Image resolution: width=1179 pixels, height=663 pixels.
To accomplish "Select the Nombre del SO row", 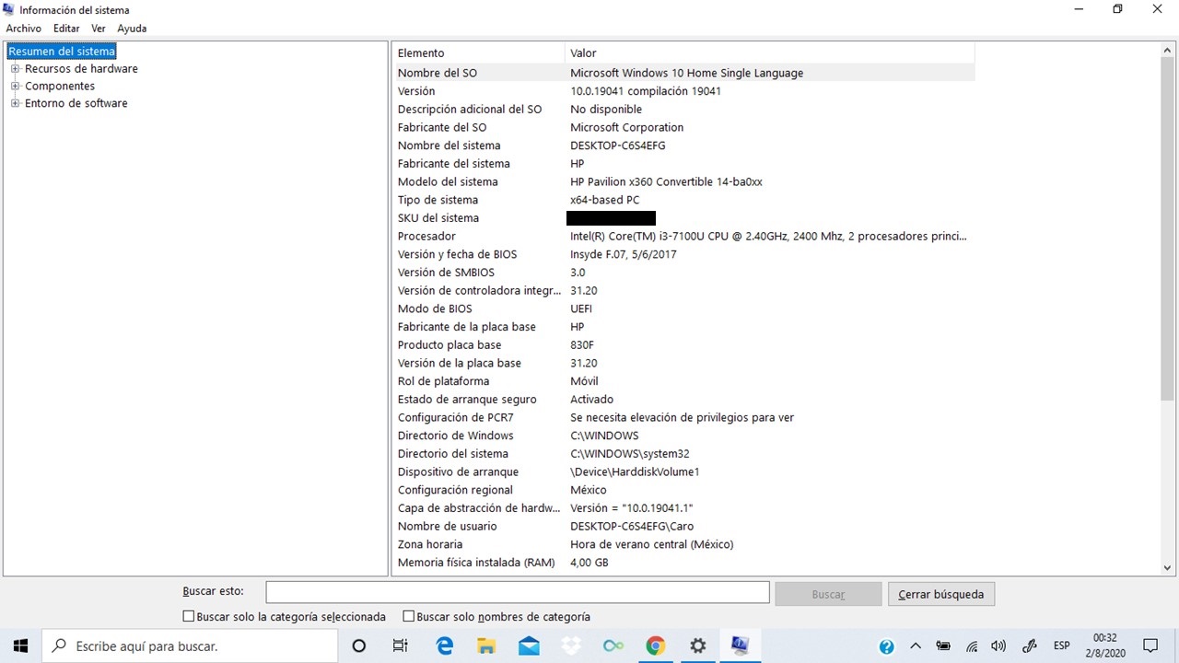I will coord(683,73).
